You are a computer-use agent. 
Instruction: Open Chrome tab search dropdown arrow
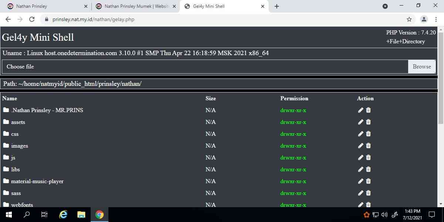coord(385,6)
